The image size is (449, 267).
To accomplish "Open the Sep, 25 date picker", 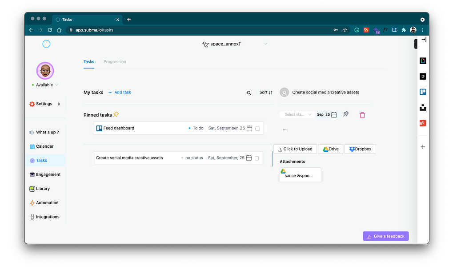I will [x=327, y=114].
